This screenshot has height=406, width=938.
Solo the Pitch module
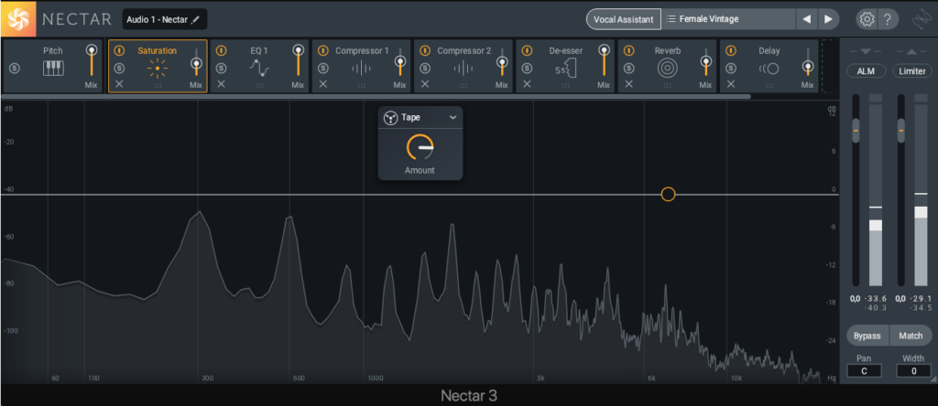(x=15, y=69)
